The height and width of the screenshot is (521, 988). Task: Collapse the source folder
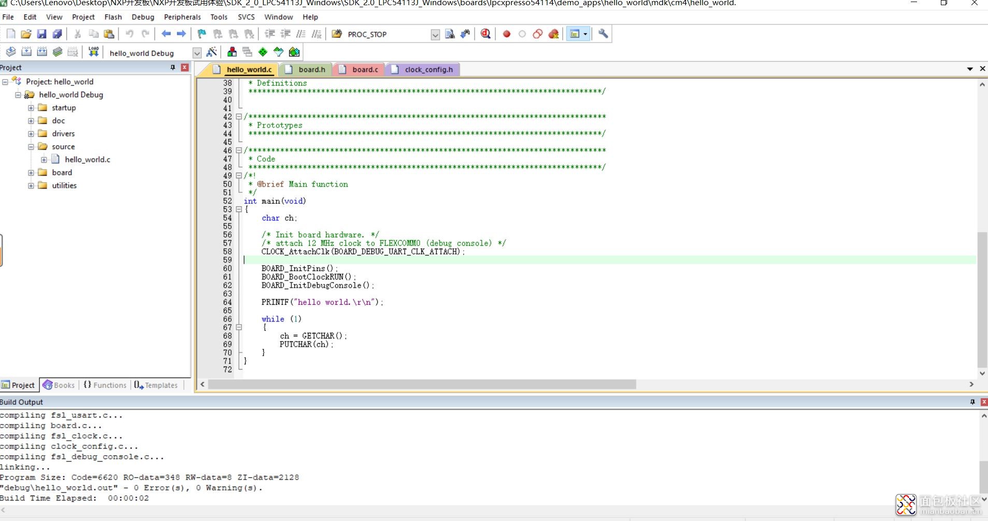31,147
